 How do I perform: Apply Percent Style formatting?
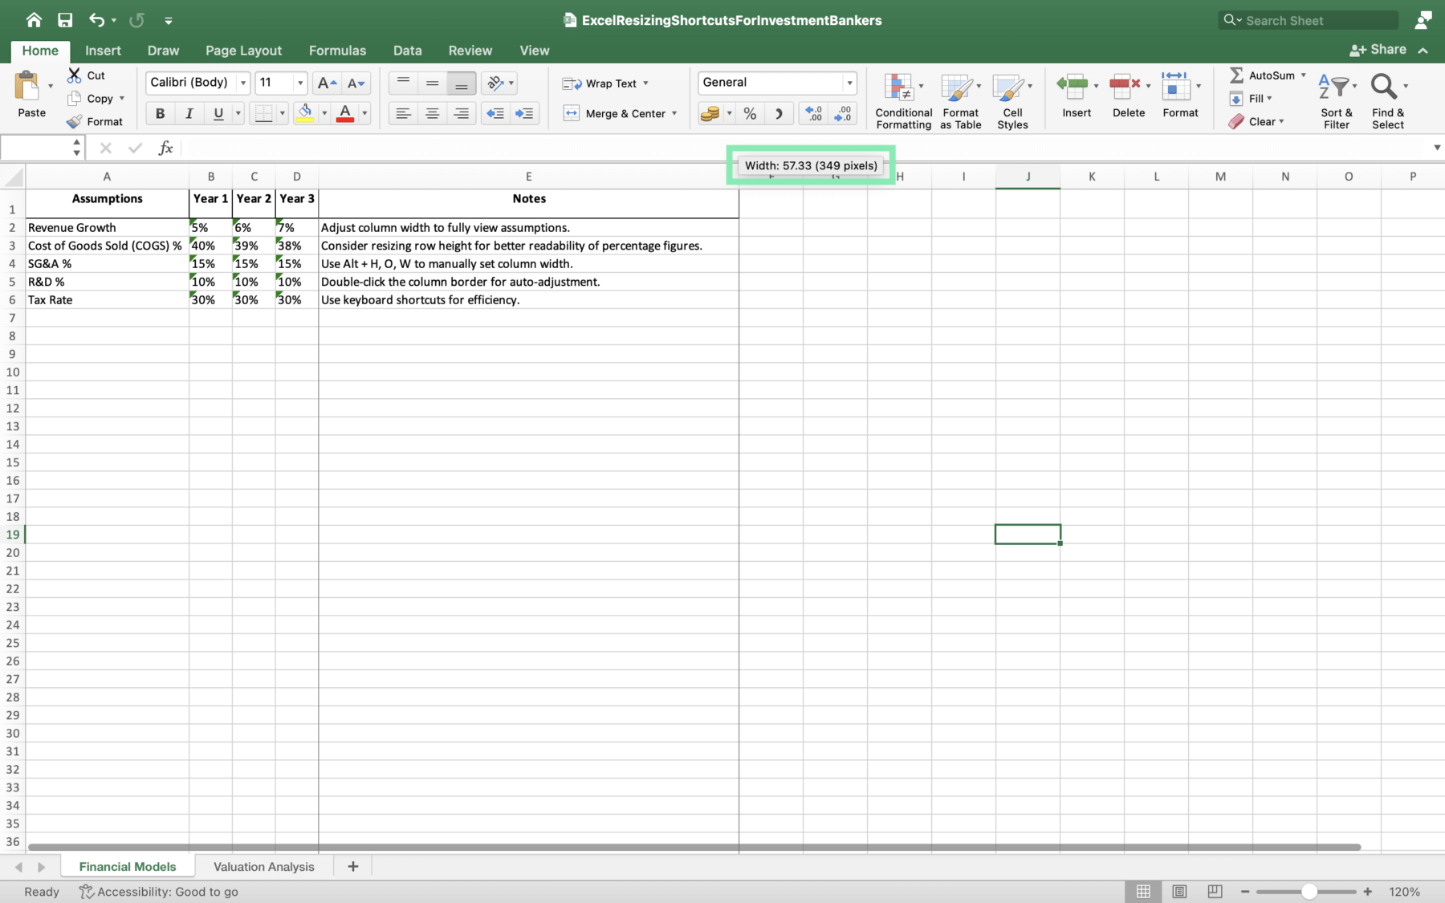click(x=749, y=113)
